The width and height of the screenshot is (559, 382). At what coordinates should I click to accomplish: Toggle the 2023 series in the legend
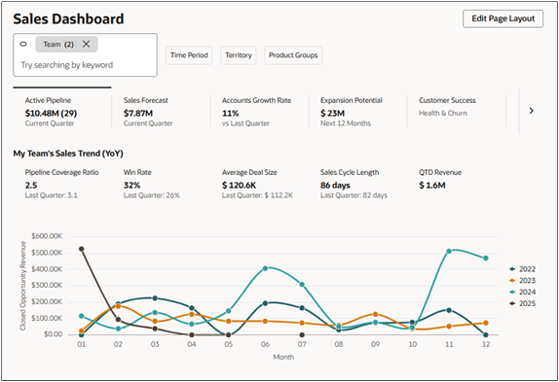tap(523, 281)
